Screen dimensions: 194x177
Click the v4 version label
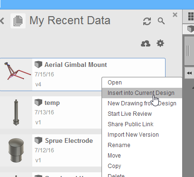pos(38,84)
